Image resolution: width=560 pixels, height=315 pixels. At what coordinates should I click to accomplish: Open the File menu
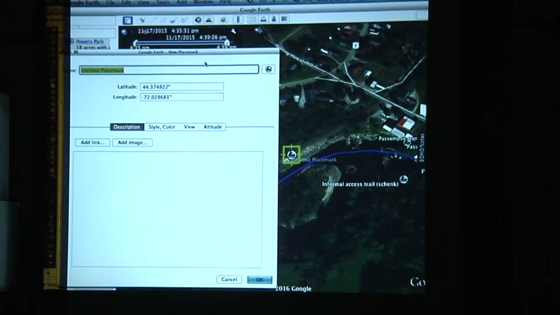point(110,2)
